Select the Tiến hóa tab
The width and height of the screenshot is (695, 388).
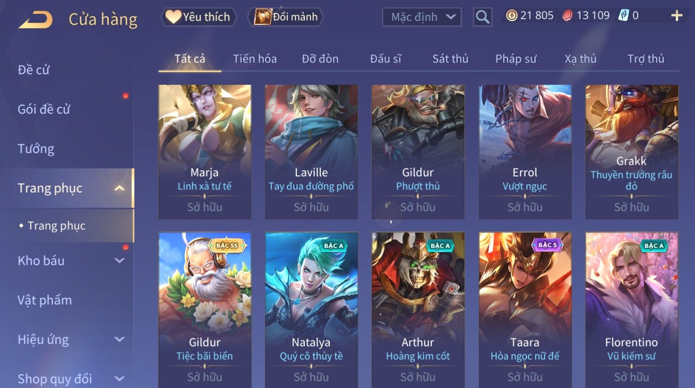[255, 59]
